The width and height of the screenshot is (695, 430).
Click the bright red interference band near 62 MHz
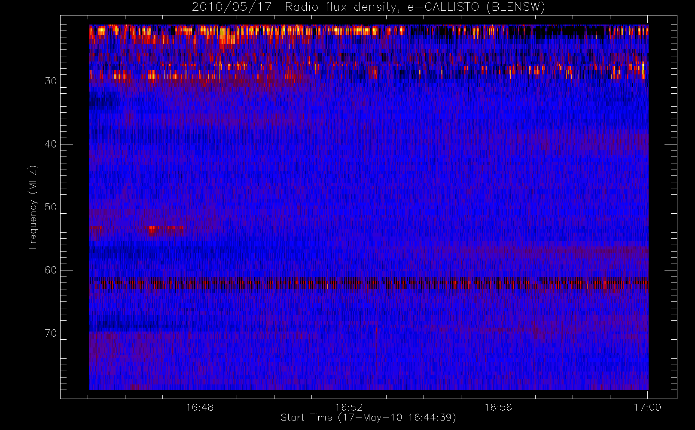[369, 284]
